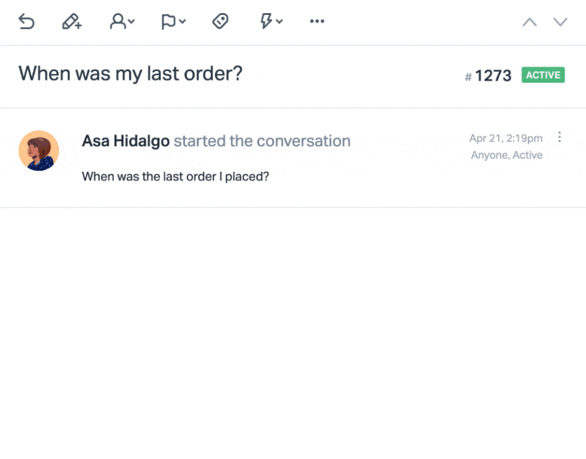Screen dimensions: 586x459
Task: Click the reply arrow icon
Action: pyautogui.click(x=26, y=21)
